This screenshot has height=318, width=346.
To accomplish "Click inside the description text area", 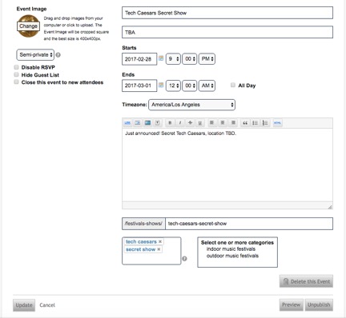I will pyautogui.click(x=227, y=165).
